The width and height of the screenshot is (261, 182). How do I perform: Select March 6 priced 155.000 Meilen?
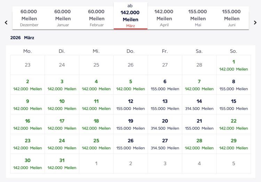165,85
